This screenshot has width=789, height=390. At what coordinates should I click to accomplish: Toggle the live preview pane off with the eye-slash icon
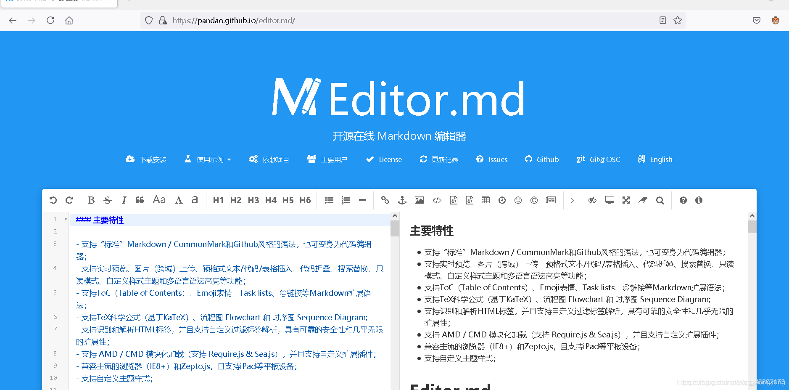tap(592, 200)
